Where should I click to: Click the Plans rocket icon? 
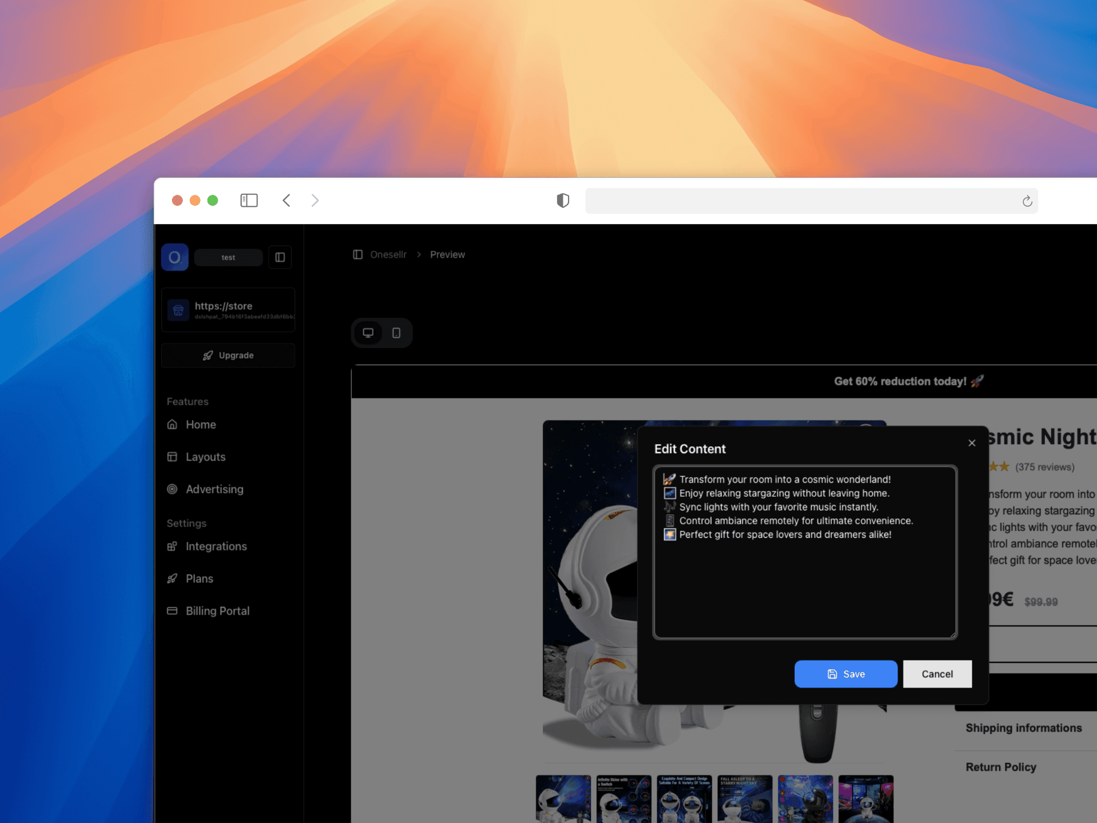point(172,578)
